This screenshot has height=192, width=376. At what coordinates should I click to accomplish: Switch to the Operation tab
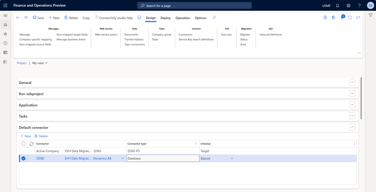click(x=183, y=18)
